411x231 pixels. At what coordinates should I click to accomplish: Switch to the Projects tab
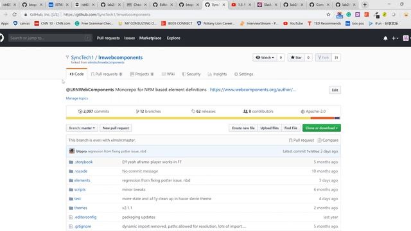(x=142, y=74)
